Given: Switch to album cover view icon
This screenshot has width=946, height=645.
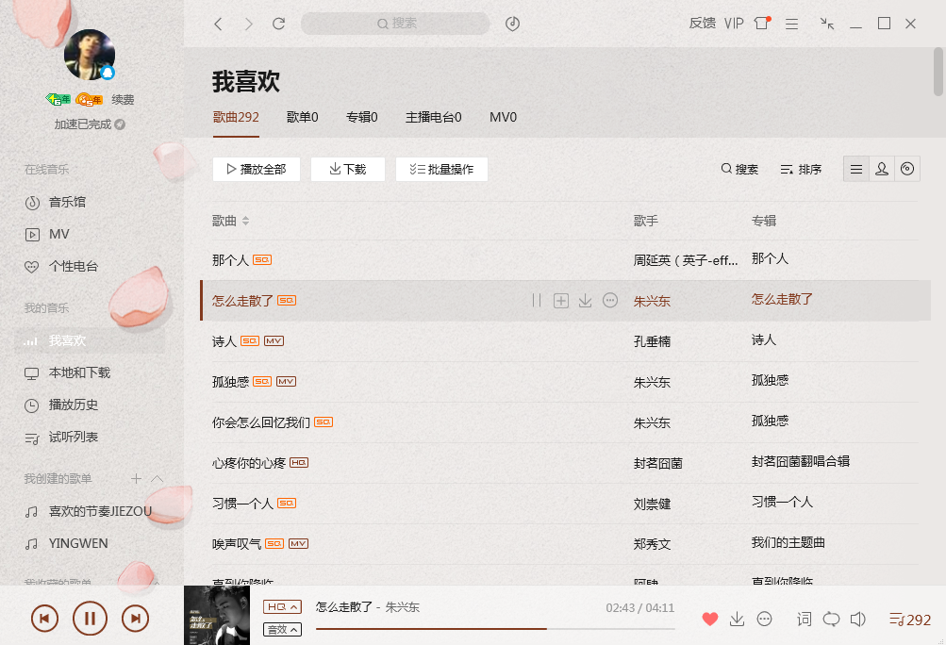Looking at the screenshot, I should (906, 169).
